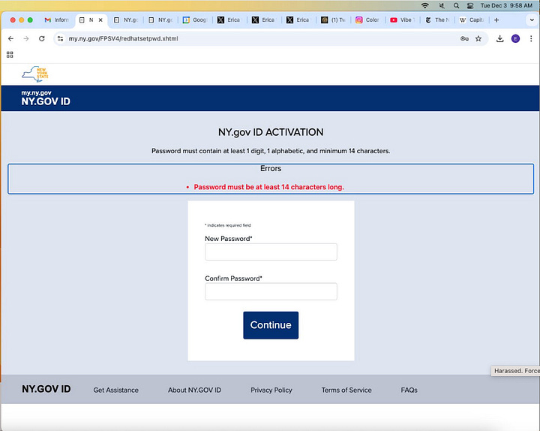Switch to the Wikipedia Capit tab
This screenshot has width=540, height=431.
[472, 20]
